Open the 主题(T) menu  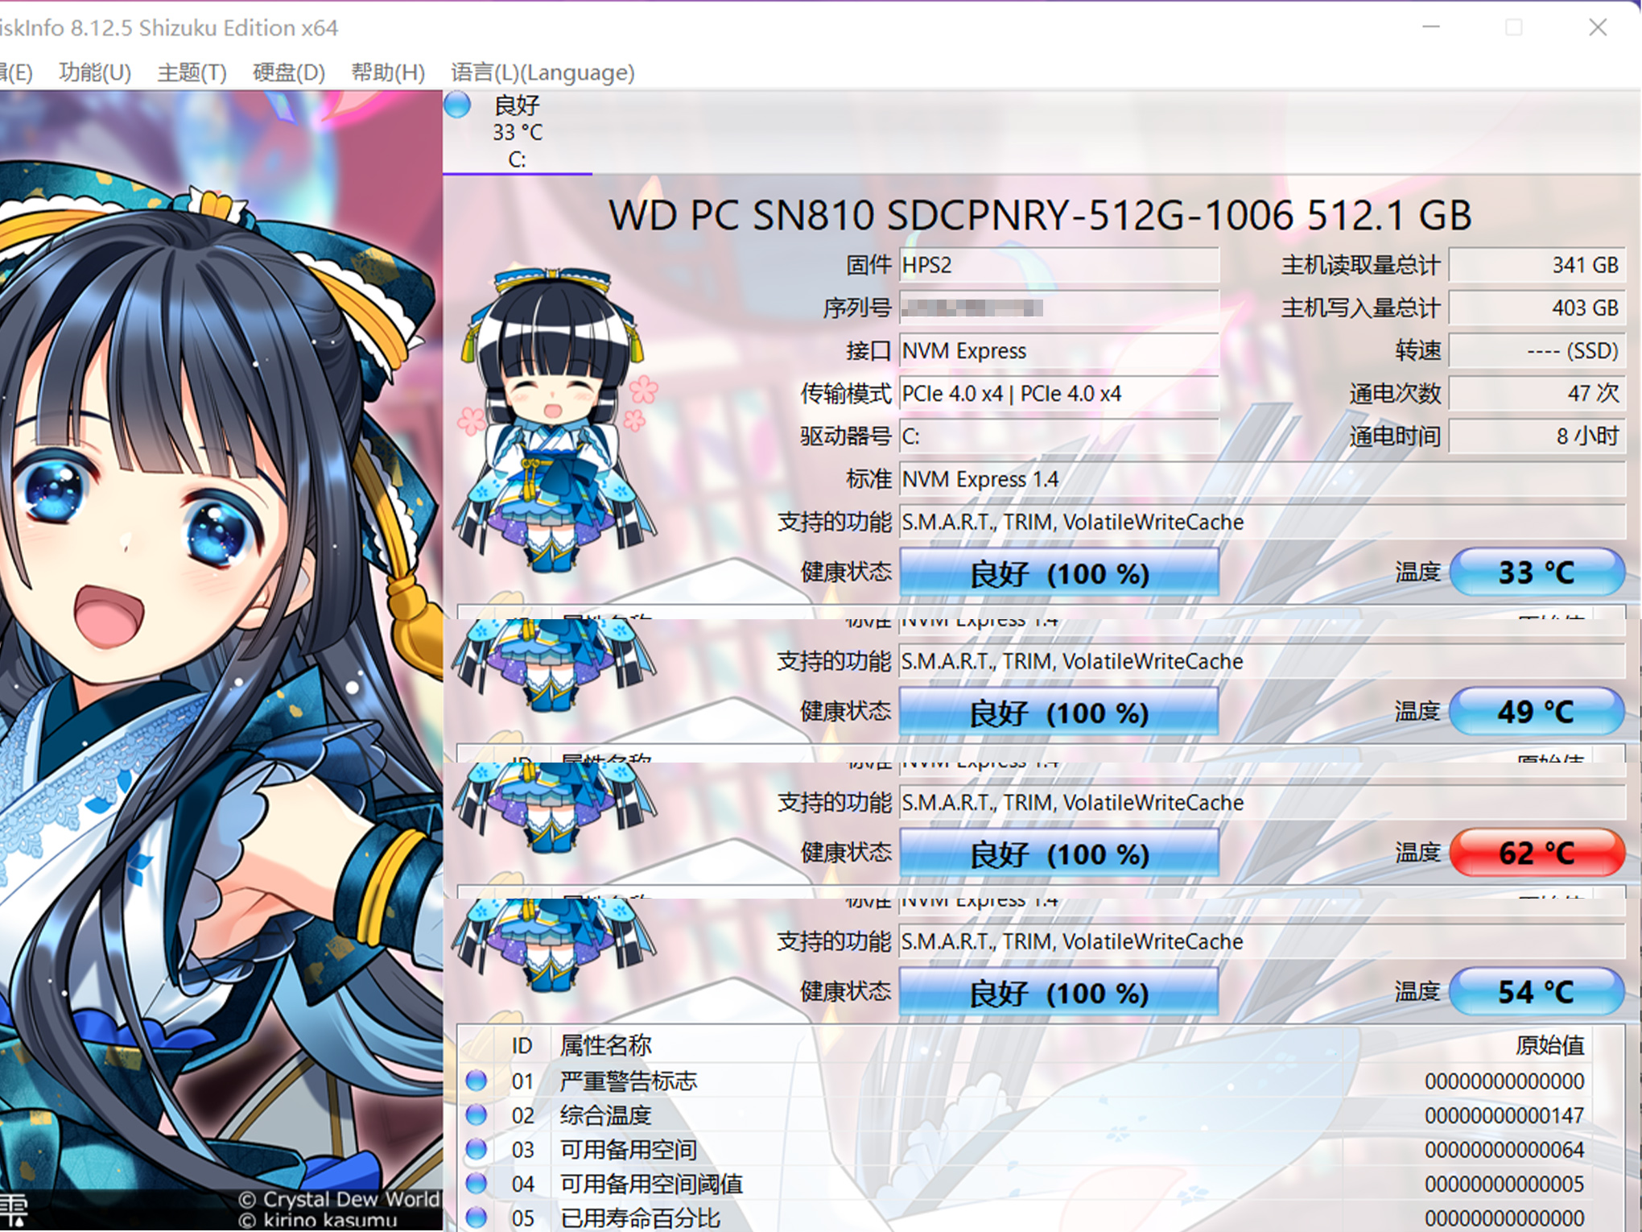[192, 72]
